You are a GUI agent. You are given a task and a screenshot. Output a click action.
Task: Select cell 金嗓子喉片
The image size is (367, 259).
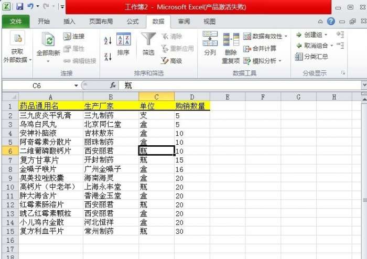coord(51,169)
